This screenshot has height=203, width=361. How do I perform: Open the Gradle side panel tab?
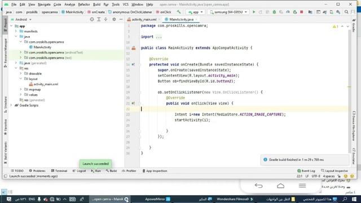[x=354, y=25]
